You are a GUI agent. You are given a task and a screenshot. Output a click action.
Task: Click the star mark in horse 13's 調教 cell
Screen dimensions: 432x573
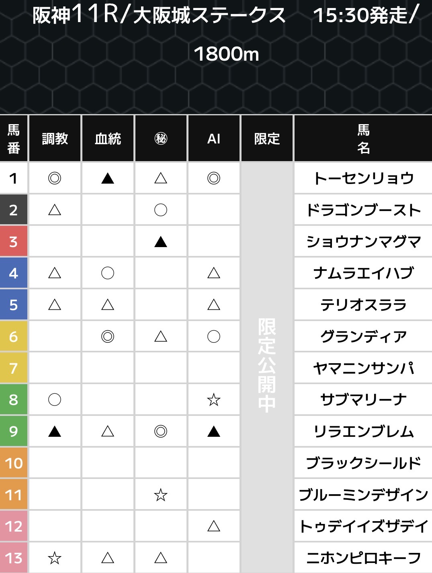point(55,558)
